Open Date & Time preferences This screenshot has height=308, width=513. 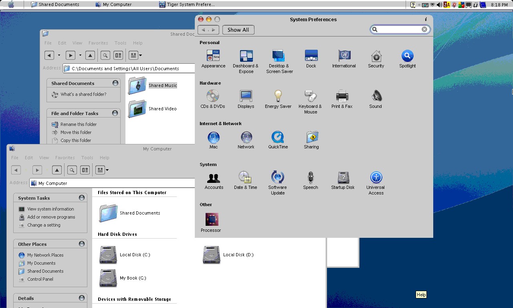point(246,180)
